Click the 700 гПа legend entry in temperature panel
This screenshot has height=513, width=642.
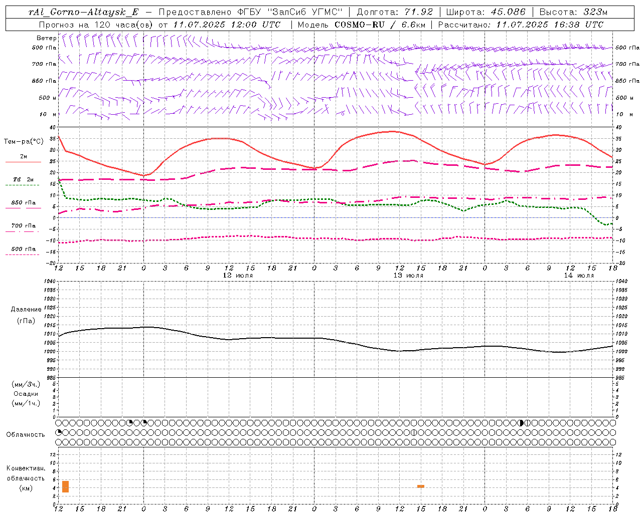[24, 225]
